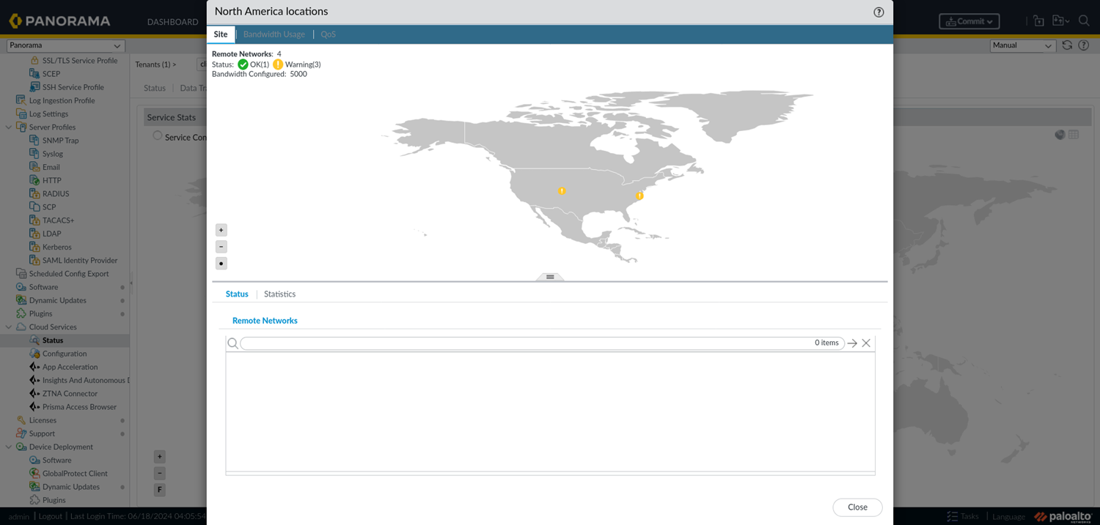Open the Statistics tab

tap(279, 294)
